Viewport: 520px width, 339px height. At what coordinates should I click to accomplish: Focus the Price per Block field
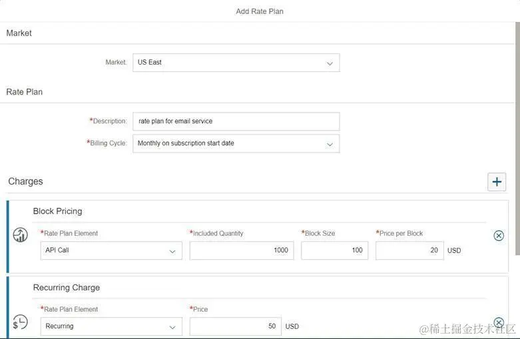tap(409, 250)
